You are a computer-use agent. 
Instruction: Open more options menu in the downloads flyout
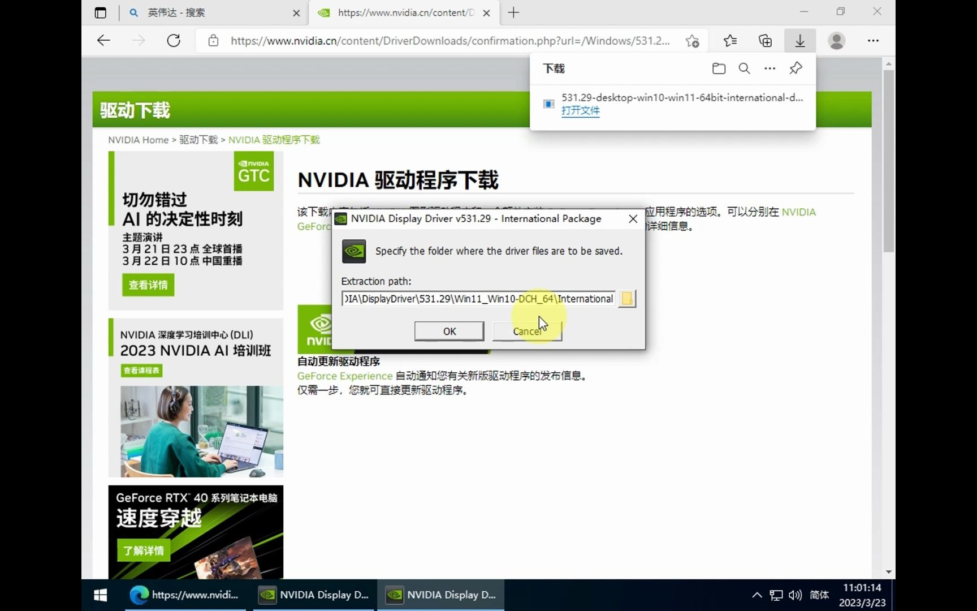[770, 68]
